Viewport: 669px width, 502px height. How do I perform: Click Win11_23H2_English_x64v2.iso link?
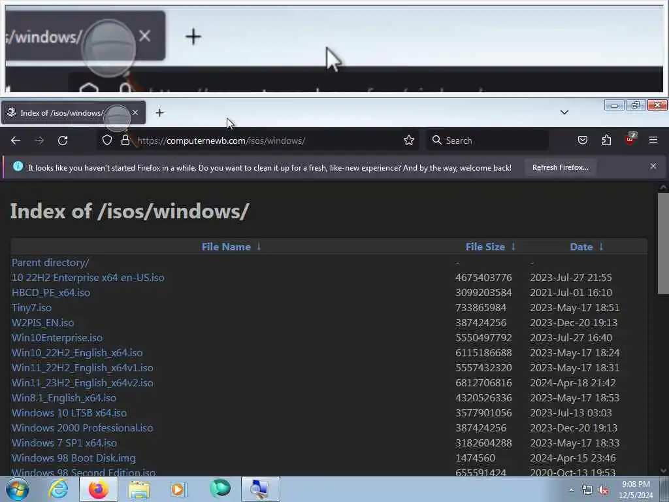coord(82,382)
